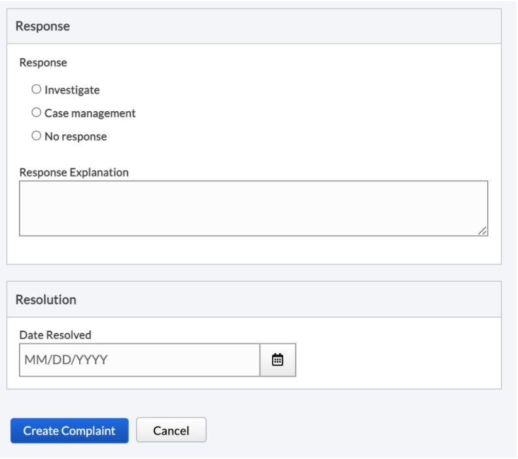This screenshot has width=518, height=459.
Task: Click the Case management label text
Action: pyautogui.click(x=90, y=113)
